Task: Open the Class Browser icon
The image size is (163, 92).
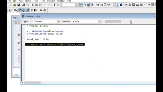Action: [97, 5]
